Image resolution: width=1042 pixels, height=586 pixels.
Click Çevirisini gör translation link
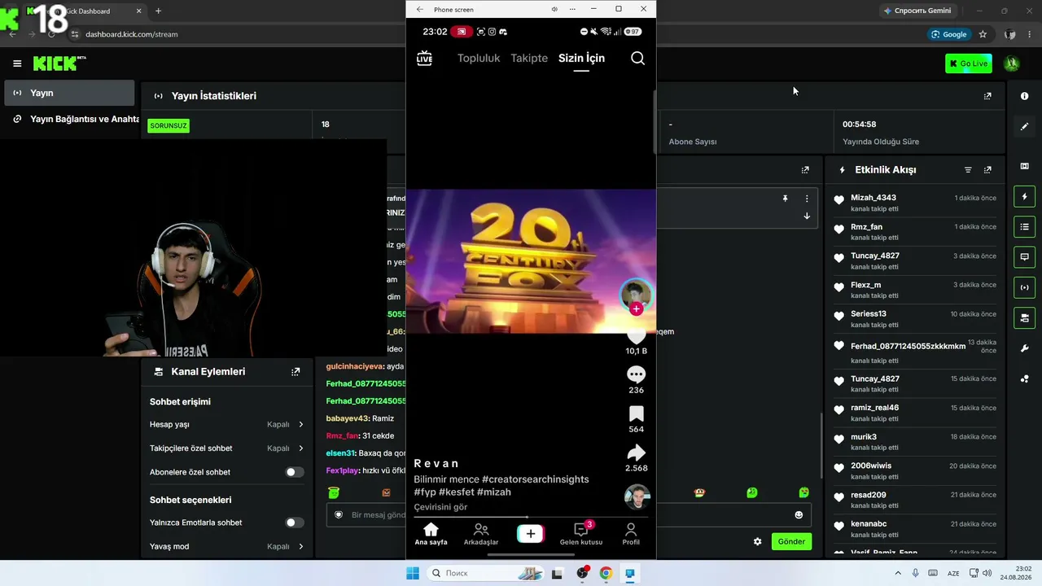[440, 507]
